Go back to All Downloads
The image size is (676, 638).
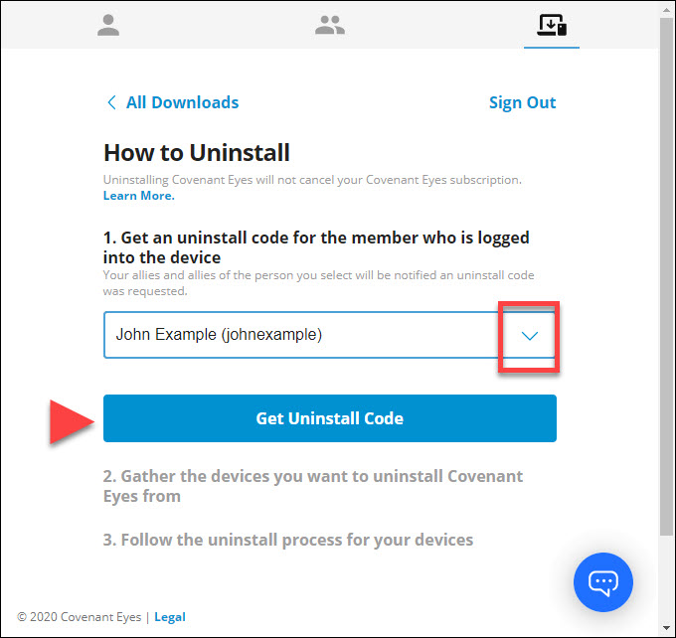tap(182, 102)
